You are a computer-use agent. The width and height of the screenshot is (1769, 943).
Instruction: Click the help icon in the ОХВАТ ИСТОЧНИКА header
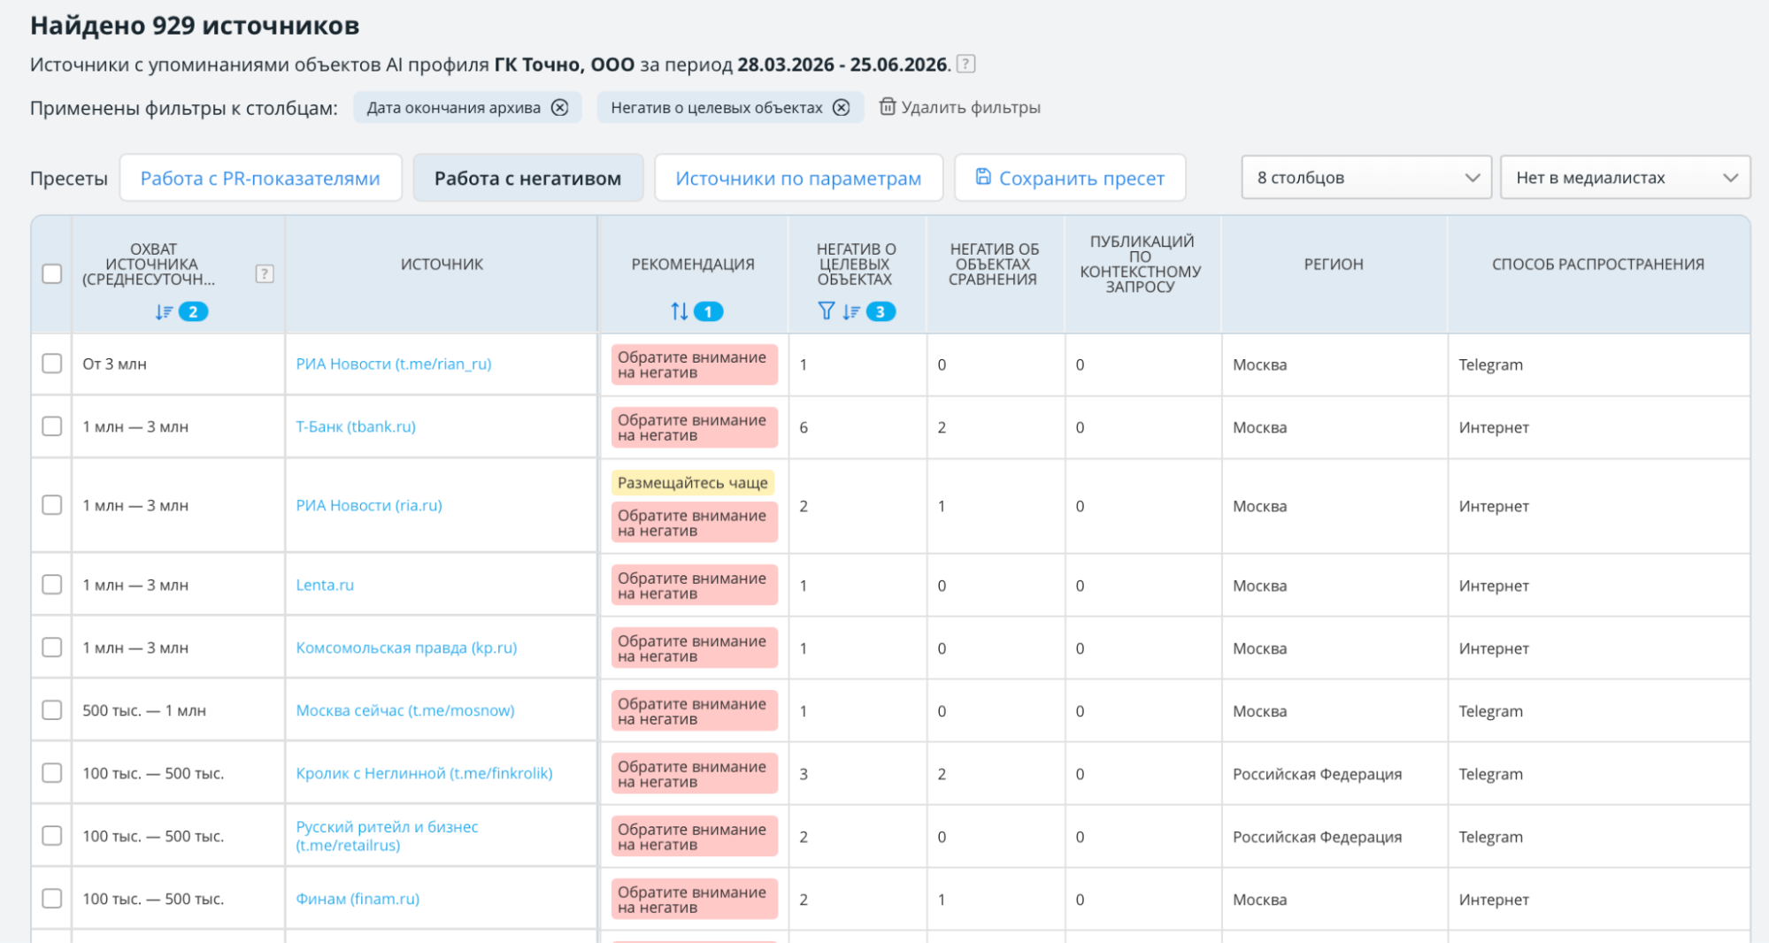264,274
